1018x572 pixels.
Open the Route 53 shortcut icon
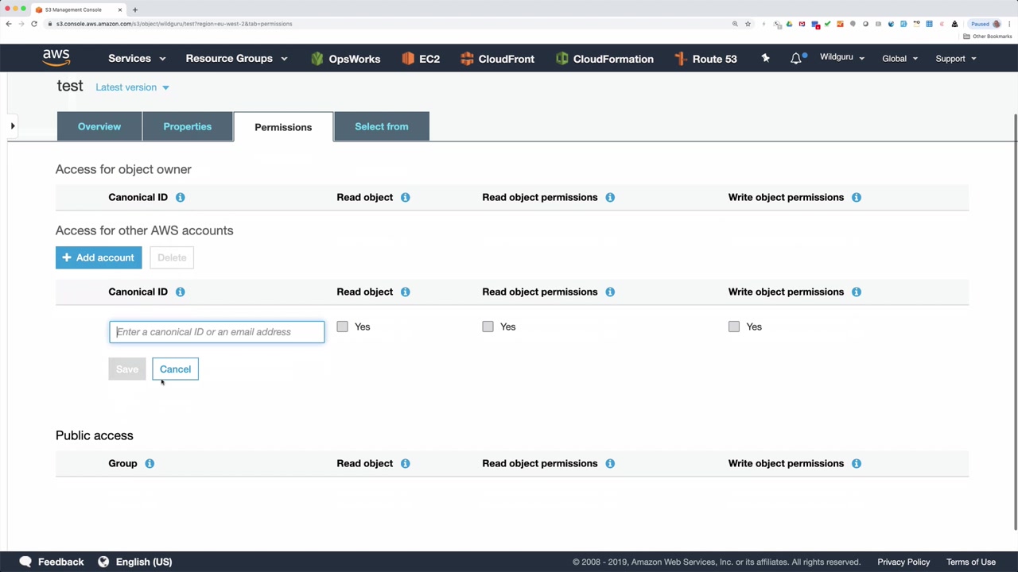point(680,59)
